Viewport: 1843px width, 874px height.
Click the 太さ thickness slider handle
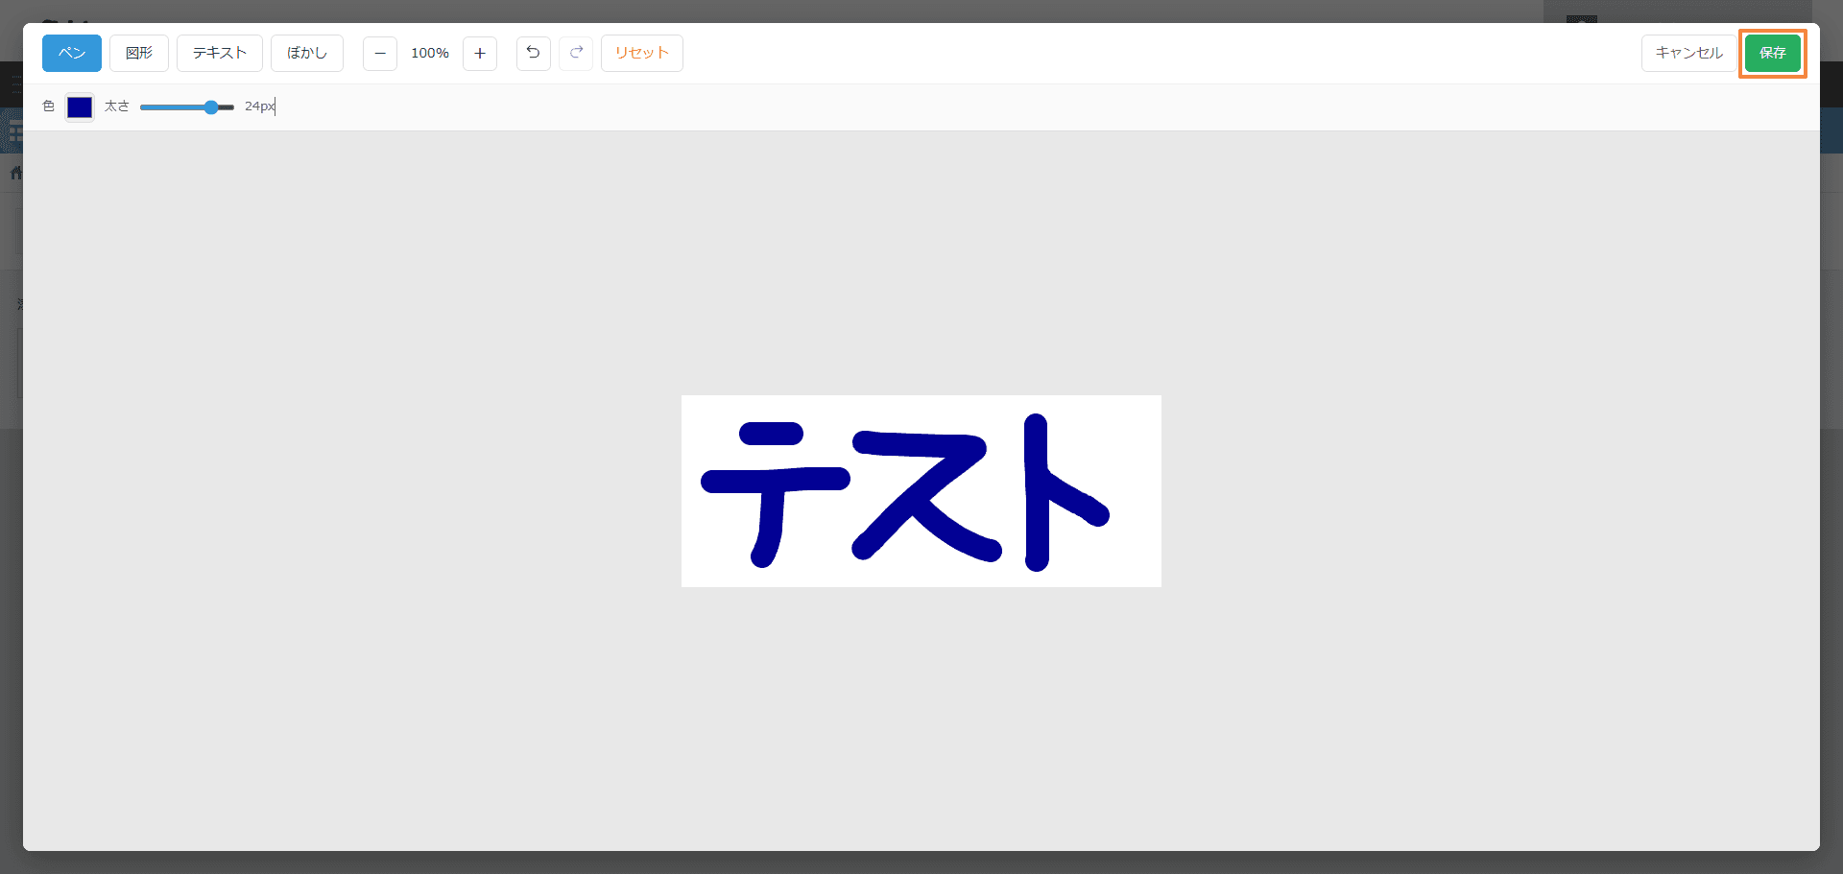211,107
